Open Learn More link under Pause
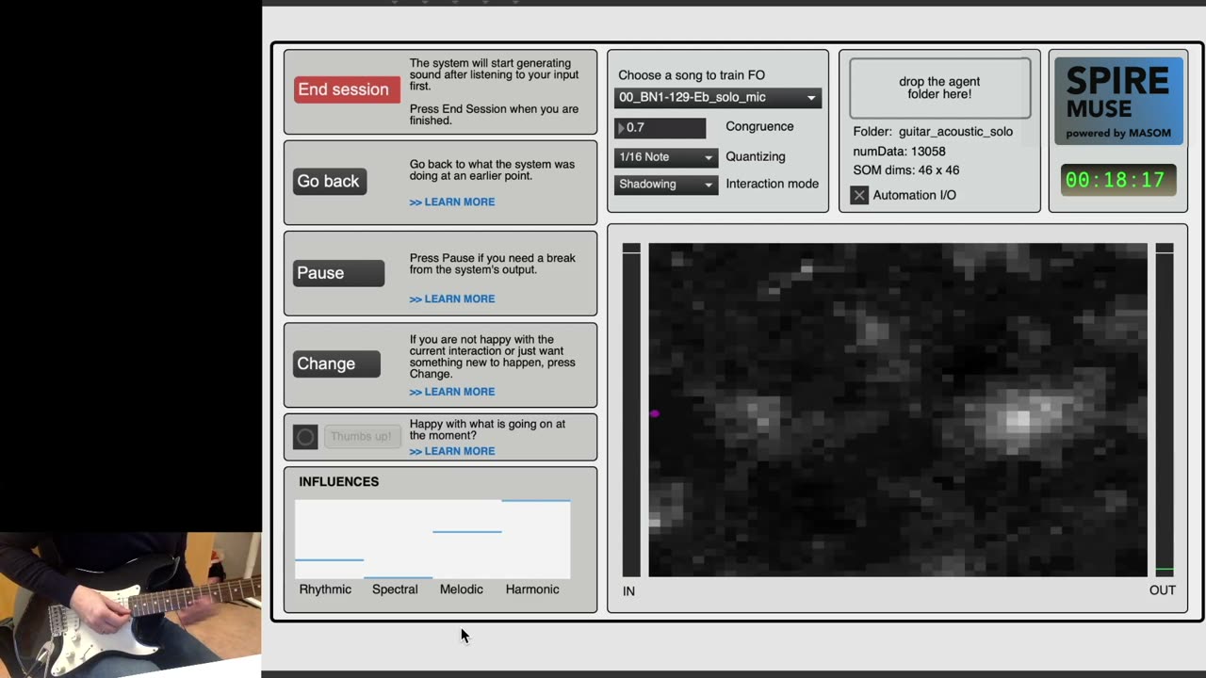 [452, 299]
